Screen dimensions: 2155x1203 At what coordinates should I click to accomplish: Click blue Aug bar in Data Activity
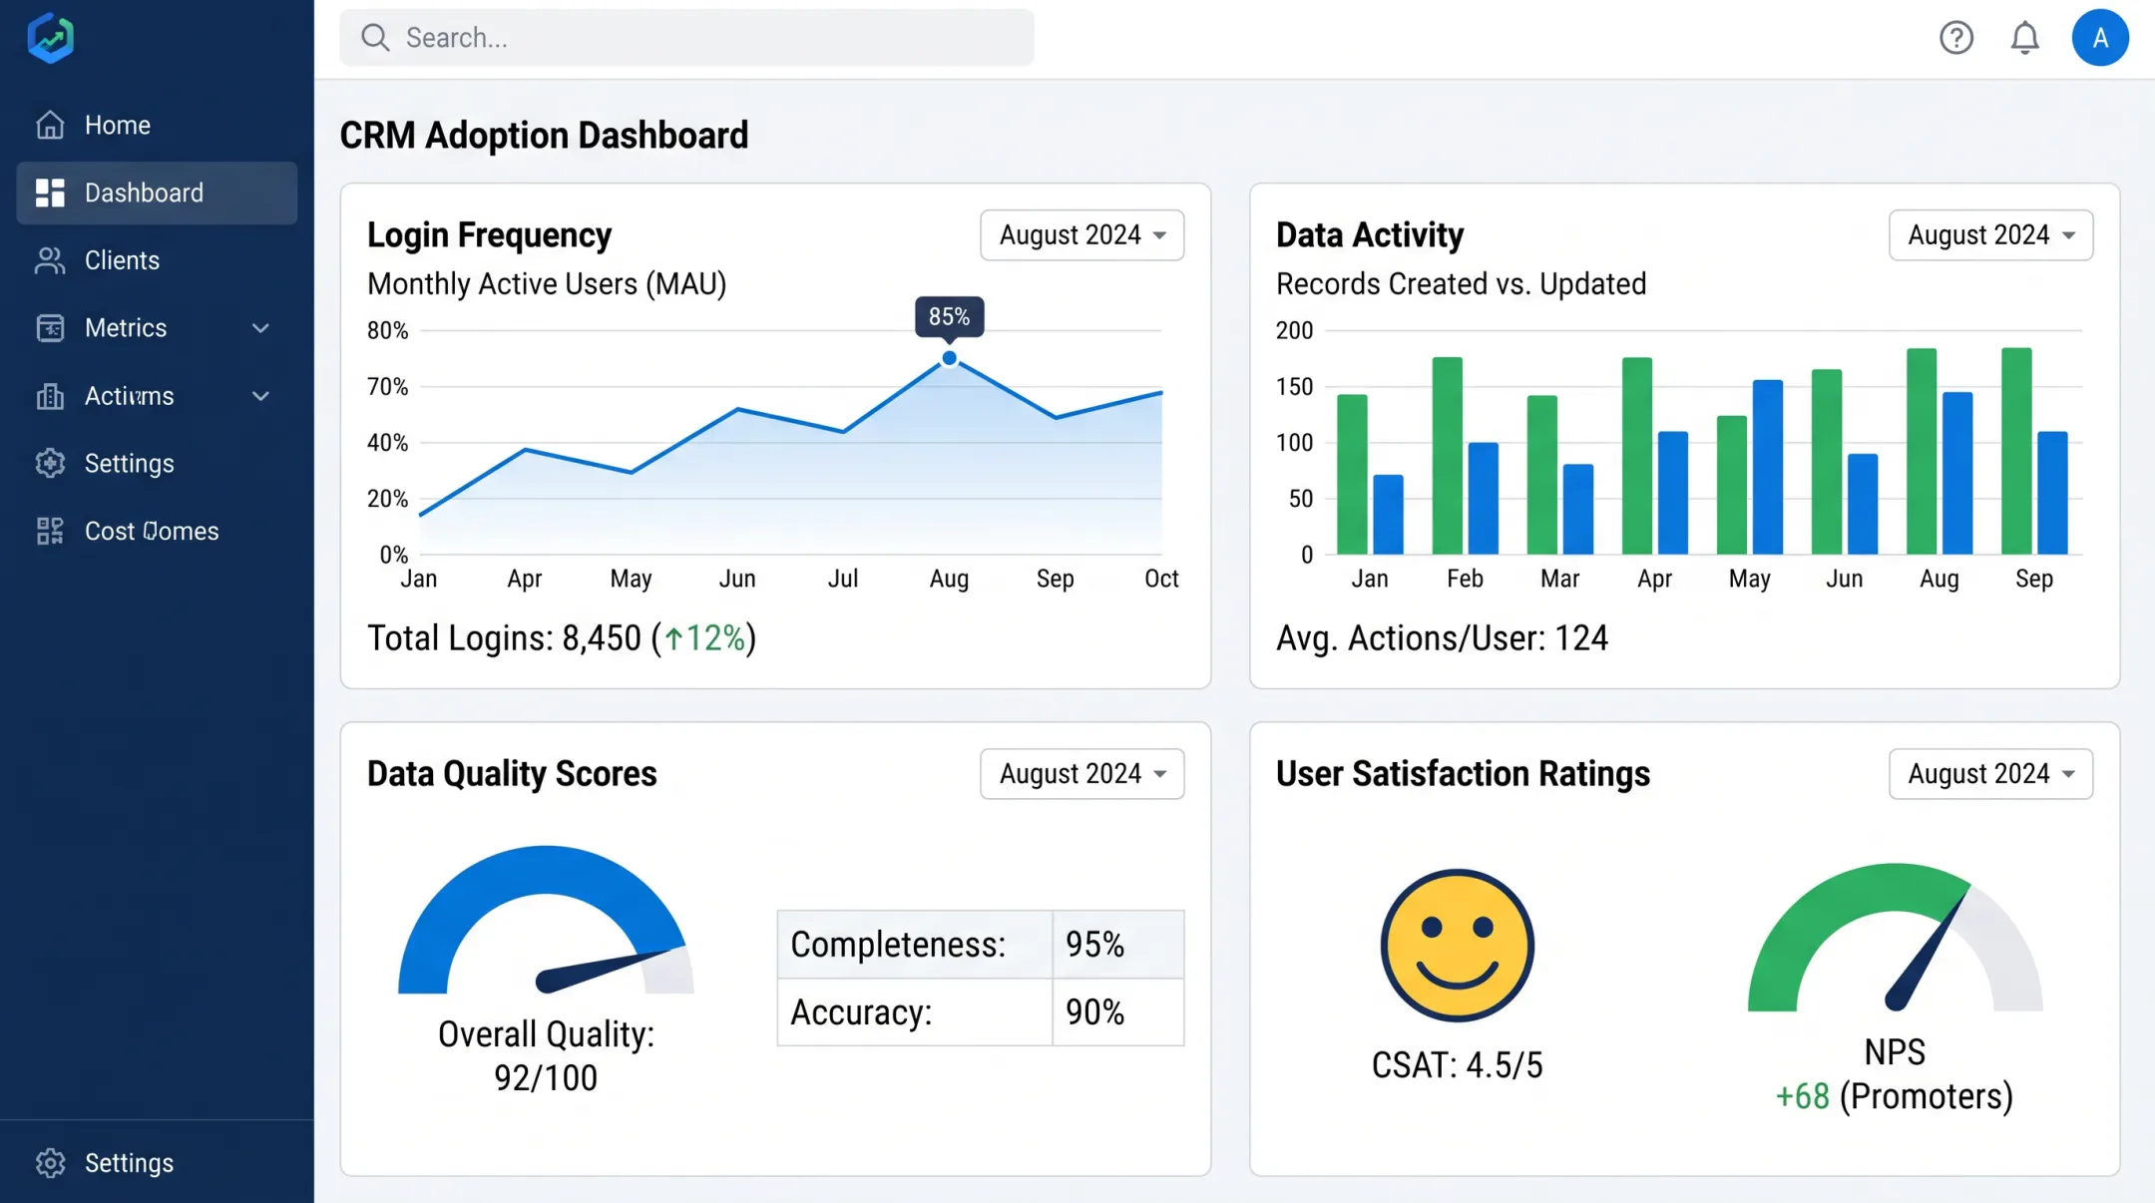1957,473
